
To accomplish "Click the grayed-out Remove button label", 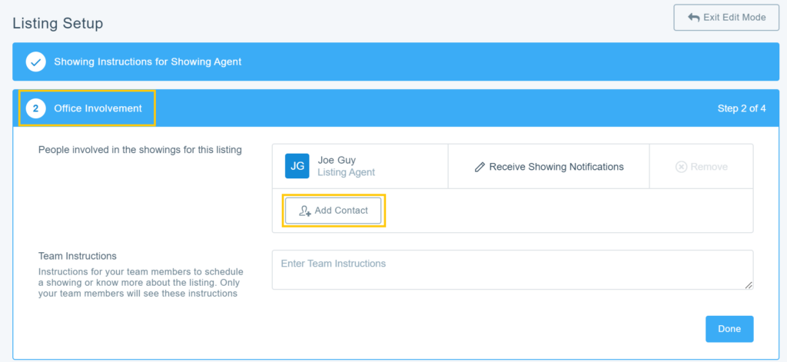I will click(x=709, y=167).
